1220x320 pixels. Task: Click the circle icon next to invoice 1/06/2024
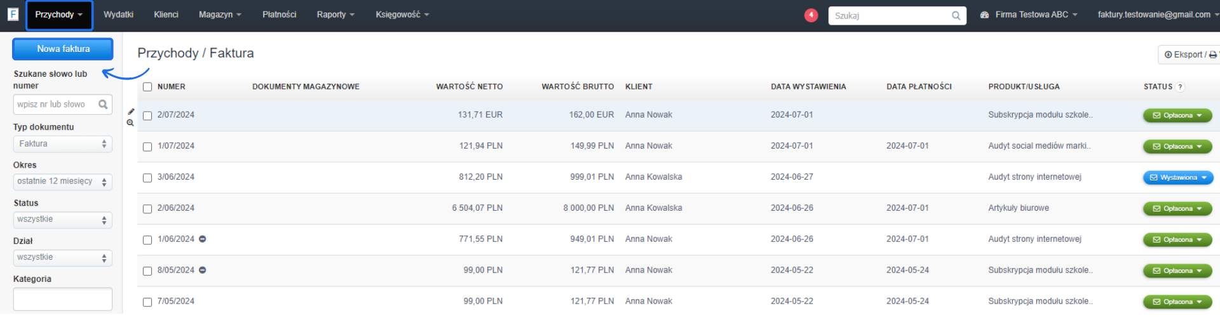tap(203, 239)
